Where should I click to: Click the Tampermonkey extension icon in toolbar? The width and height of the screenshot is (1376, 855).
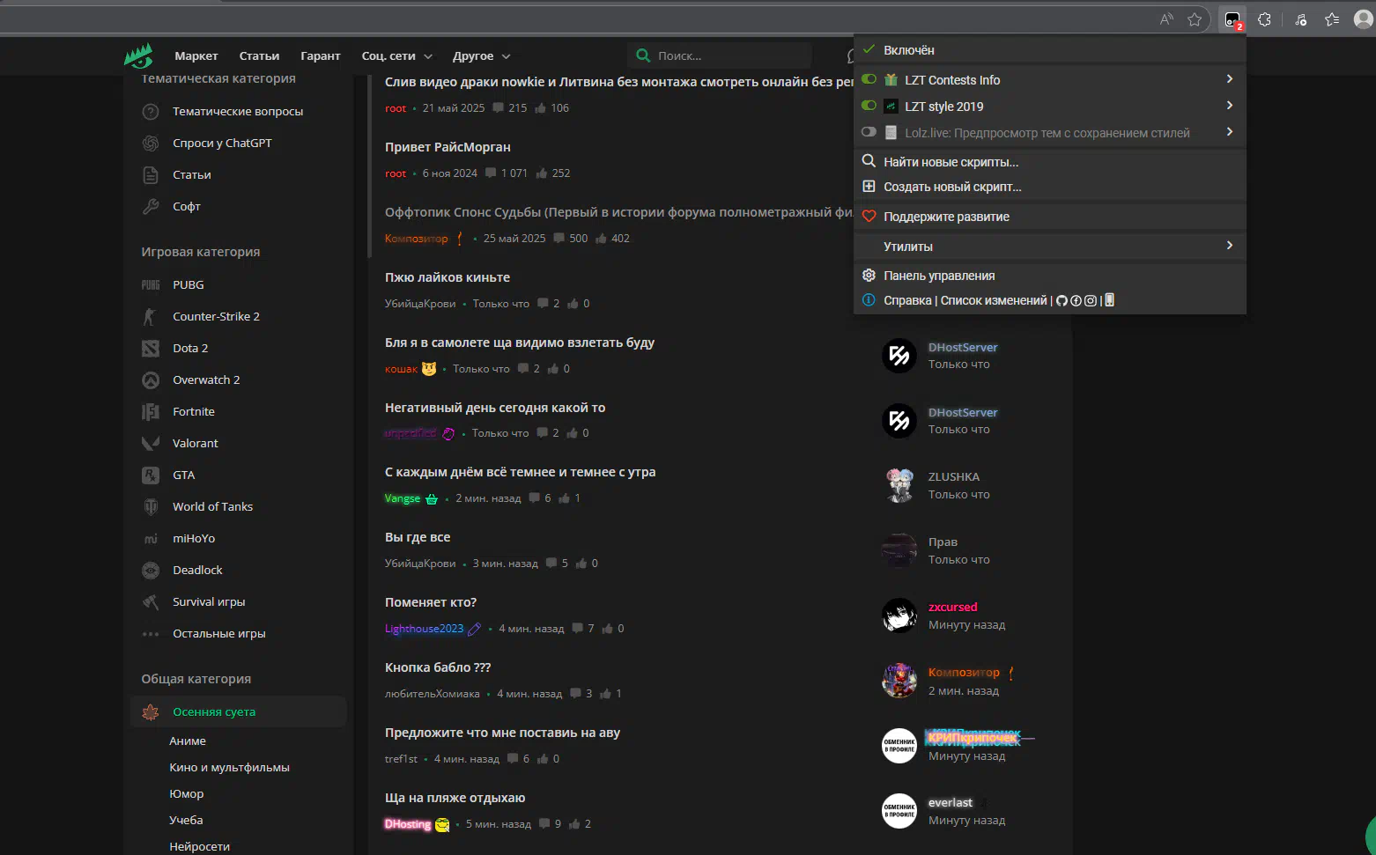(x=1232, y=19)
